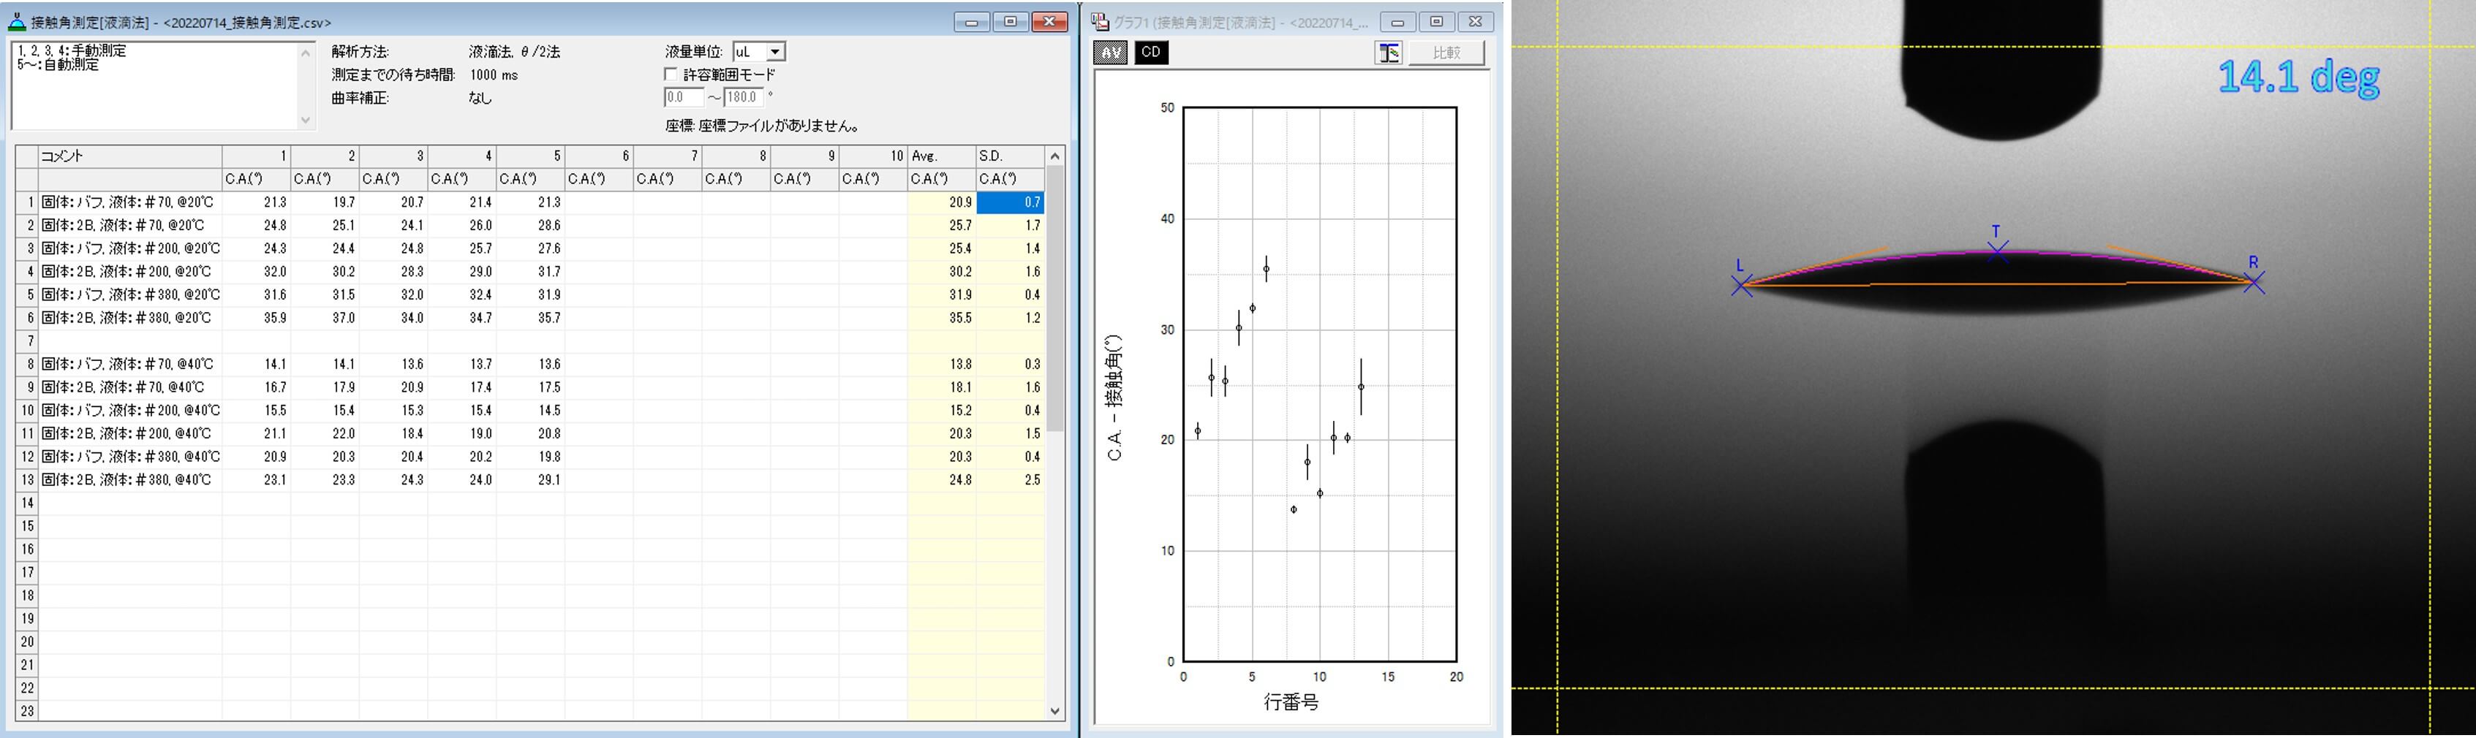Click the T apex marker on droplet
The height and width of the screenshot is (738, 2476).
coord(1997,251)
